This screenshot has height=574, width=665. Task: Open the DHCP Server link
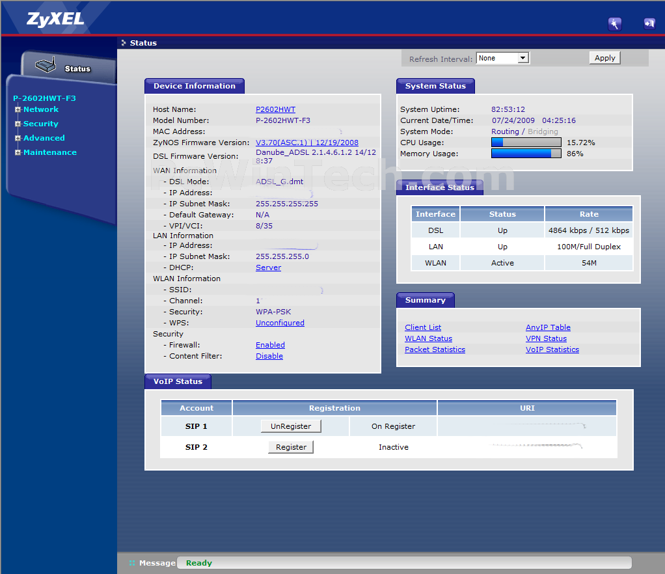(x=268, y=267)
